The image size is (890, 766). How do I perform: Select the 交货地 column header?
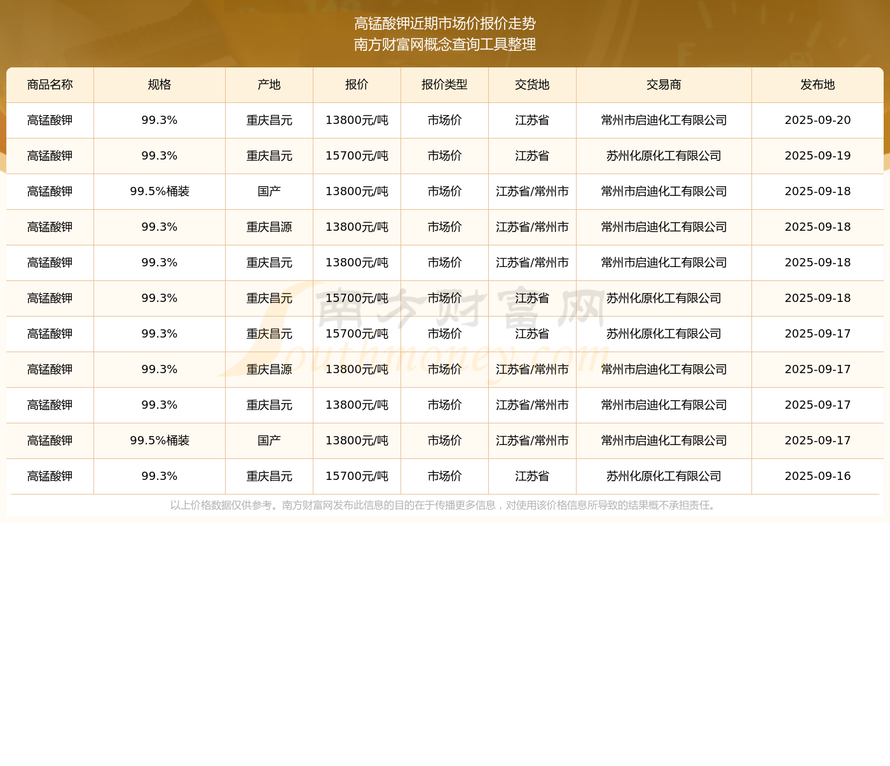click(532, 85)
